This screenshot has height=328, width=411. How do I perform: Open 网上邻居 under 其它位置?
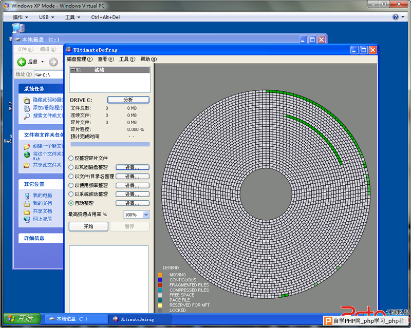coord(42,219)
